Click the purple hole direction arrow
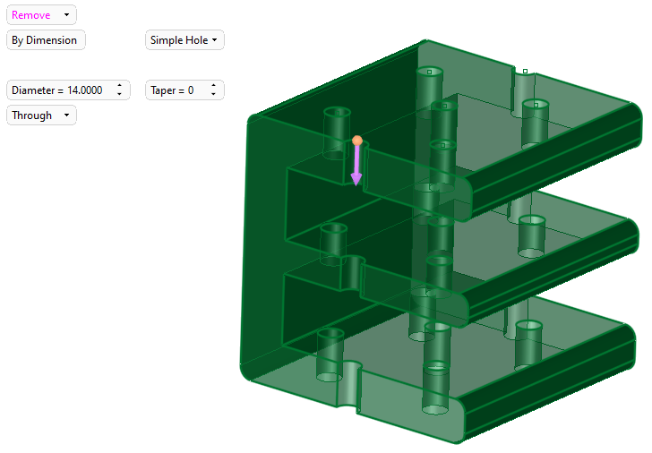This screenshot has height=453, width=652. [356, 167]
